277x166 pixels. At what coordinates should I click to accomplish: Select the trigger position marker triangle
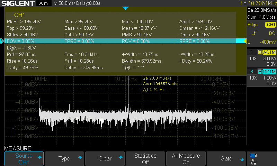click(125, 8)
